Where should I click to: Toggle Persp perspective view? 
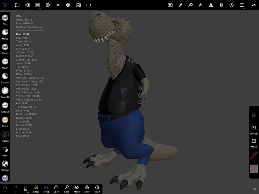(x=46, y=189)
